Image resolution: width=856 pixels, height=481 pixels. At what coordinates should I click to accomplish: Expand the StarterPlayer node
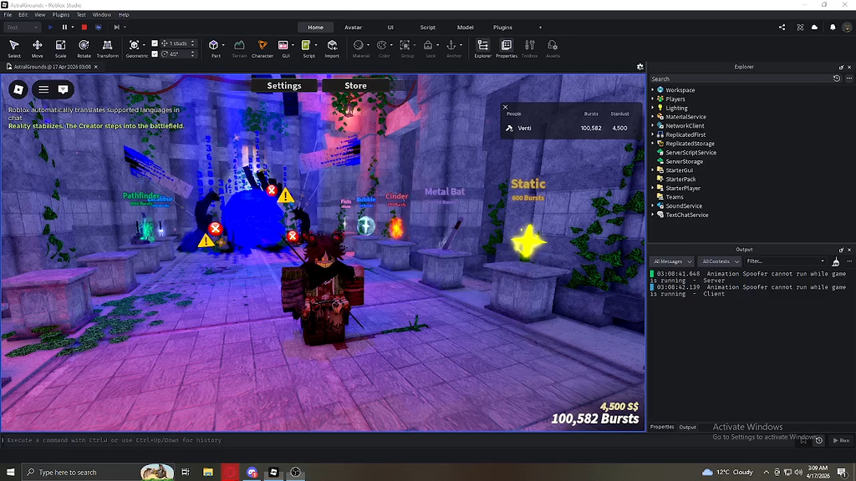coord(652,188)
